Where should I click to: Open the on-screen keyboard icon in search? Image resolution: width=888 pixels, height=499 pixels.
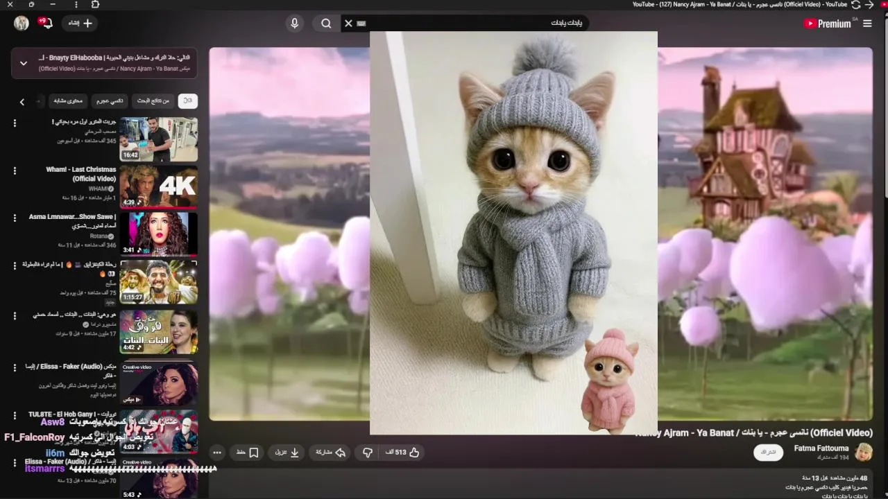pyautogui.click(x=361, y=24)
